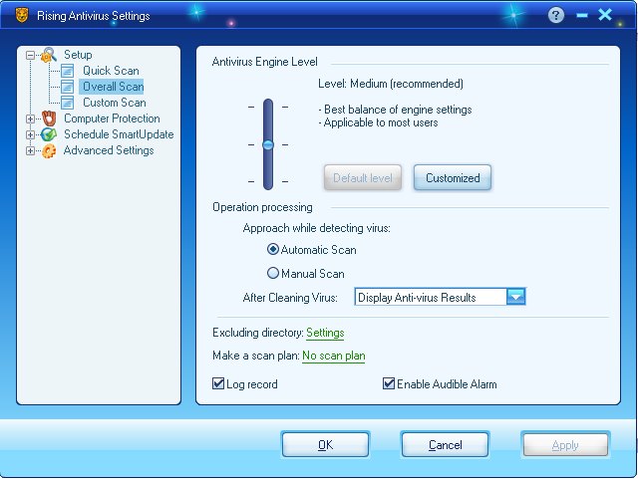The image size is (638, 479).
Task: Click the Overall Scan document icon
Action: (x=67, y=87)
